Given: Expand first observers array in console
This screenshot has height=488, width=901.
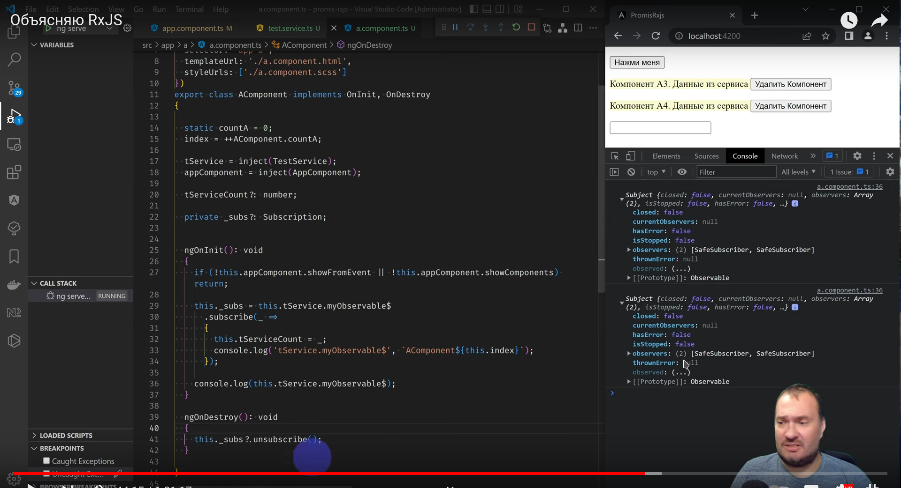Looking at the screenshot, I should pyautogui.click(x=629, y=250).
